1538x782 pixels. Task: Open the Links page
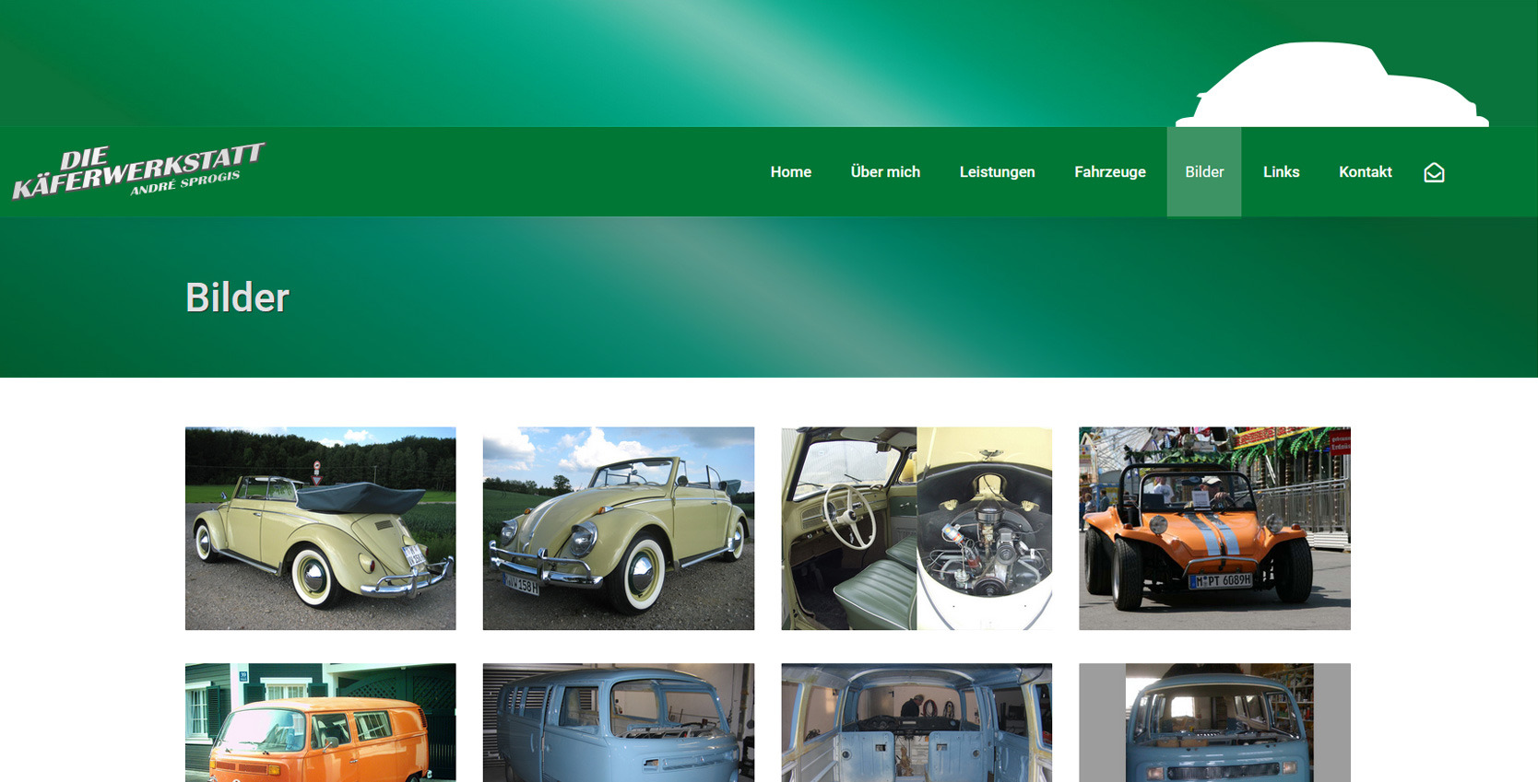click(1281, 172)
